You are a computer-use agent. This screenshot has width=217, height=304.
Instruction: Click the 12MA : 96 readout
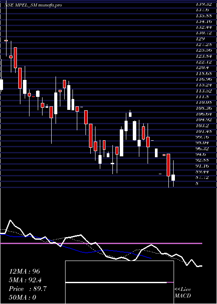24,271
